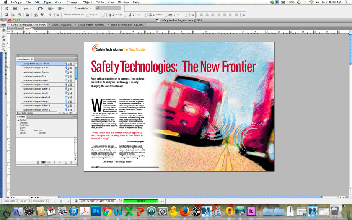Click the Show/Hide Notes icon in Notes panel

pyautogui.click(x=44, y=163)
